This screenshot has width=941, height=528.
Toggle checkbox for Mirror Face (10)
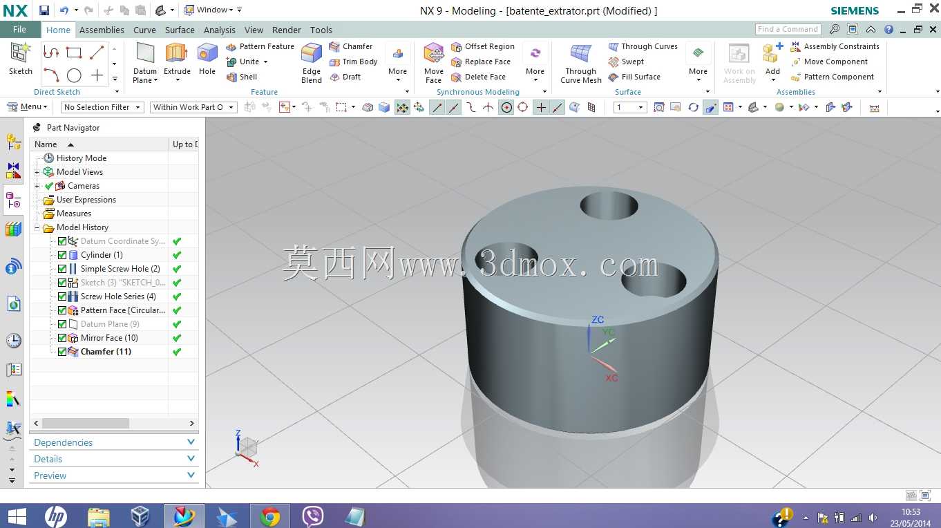coord(62,338)
